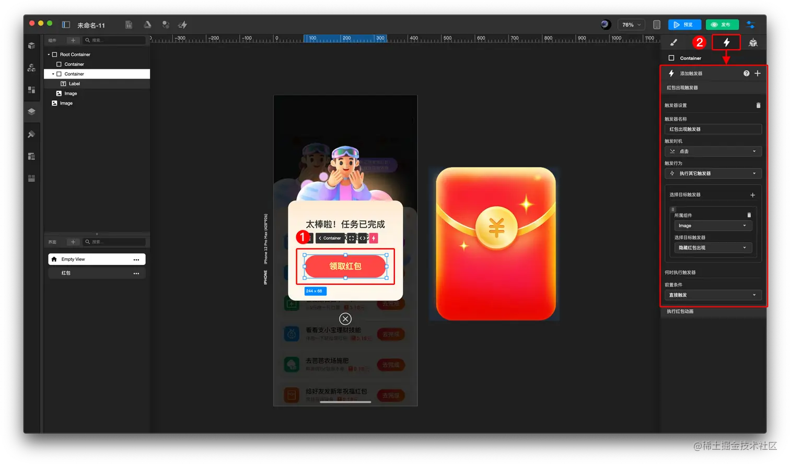Click the 领取红包 button on canvas
The image size is (790, 464).
345,266
